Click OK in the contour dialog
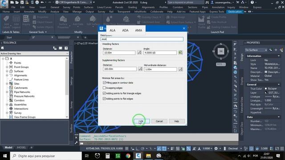This screenshot has height=160, width=285. tap(142, 121)
